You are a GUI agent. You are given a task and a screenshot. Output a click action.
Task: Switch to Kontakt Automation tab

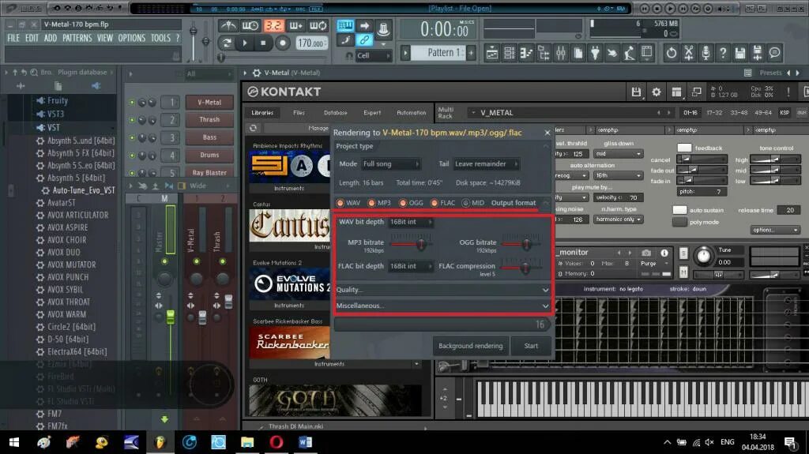click(x=411, y=112)
